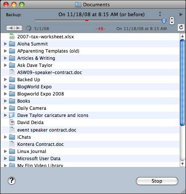Click the red marker on the timeline
The width and height of the screenshot is (186, 194).
point(87,20)
